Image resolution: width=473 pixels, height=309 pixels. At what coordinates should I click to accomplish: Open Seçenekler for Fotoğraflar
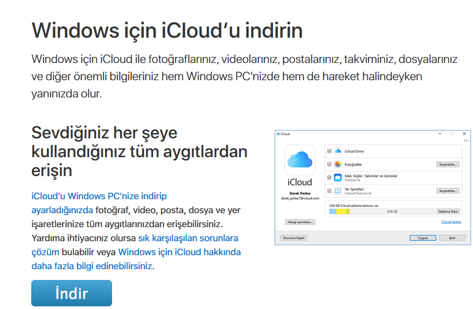pyautogui.click(x=448, y=164)
